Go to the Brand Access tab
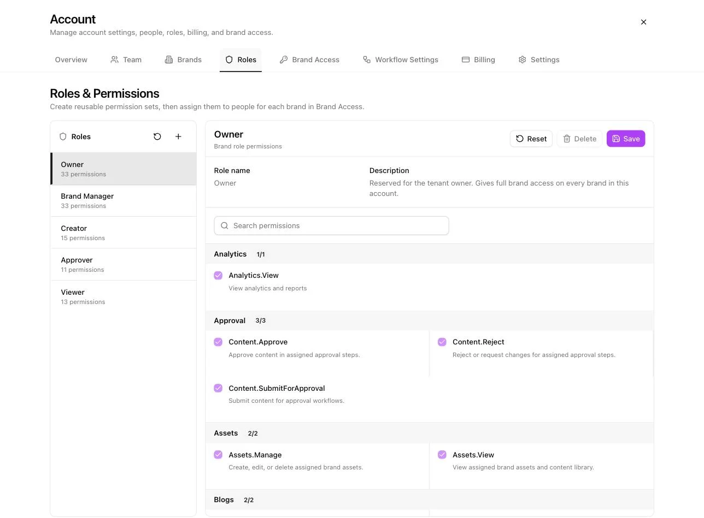Image resolution: width=704 pixels, height=518 pixels. [309, 59]
